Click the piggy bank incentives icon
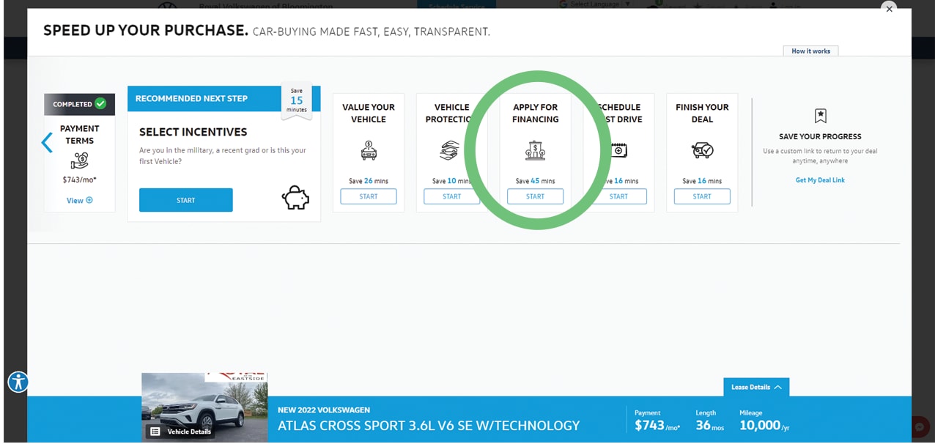This screenshot has height=444, width=935. [295, 198]
